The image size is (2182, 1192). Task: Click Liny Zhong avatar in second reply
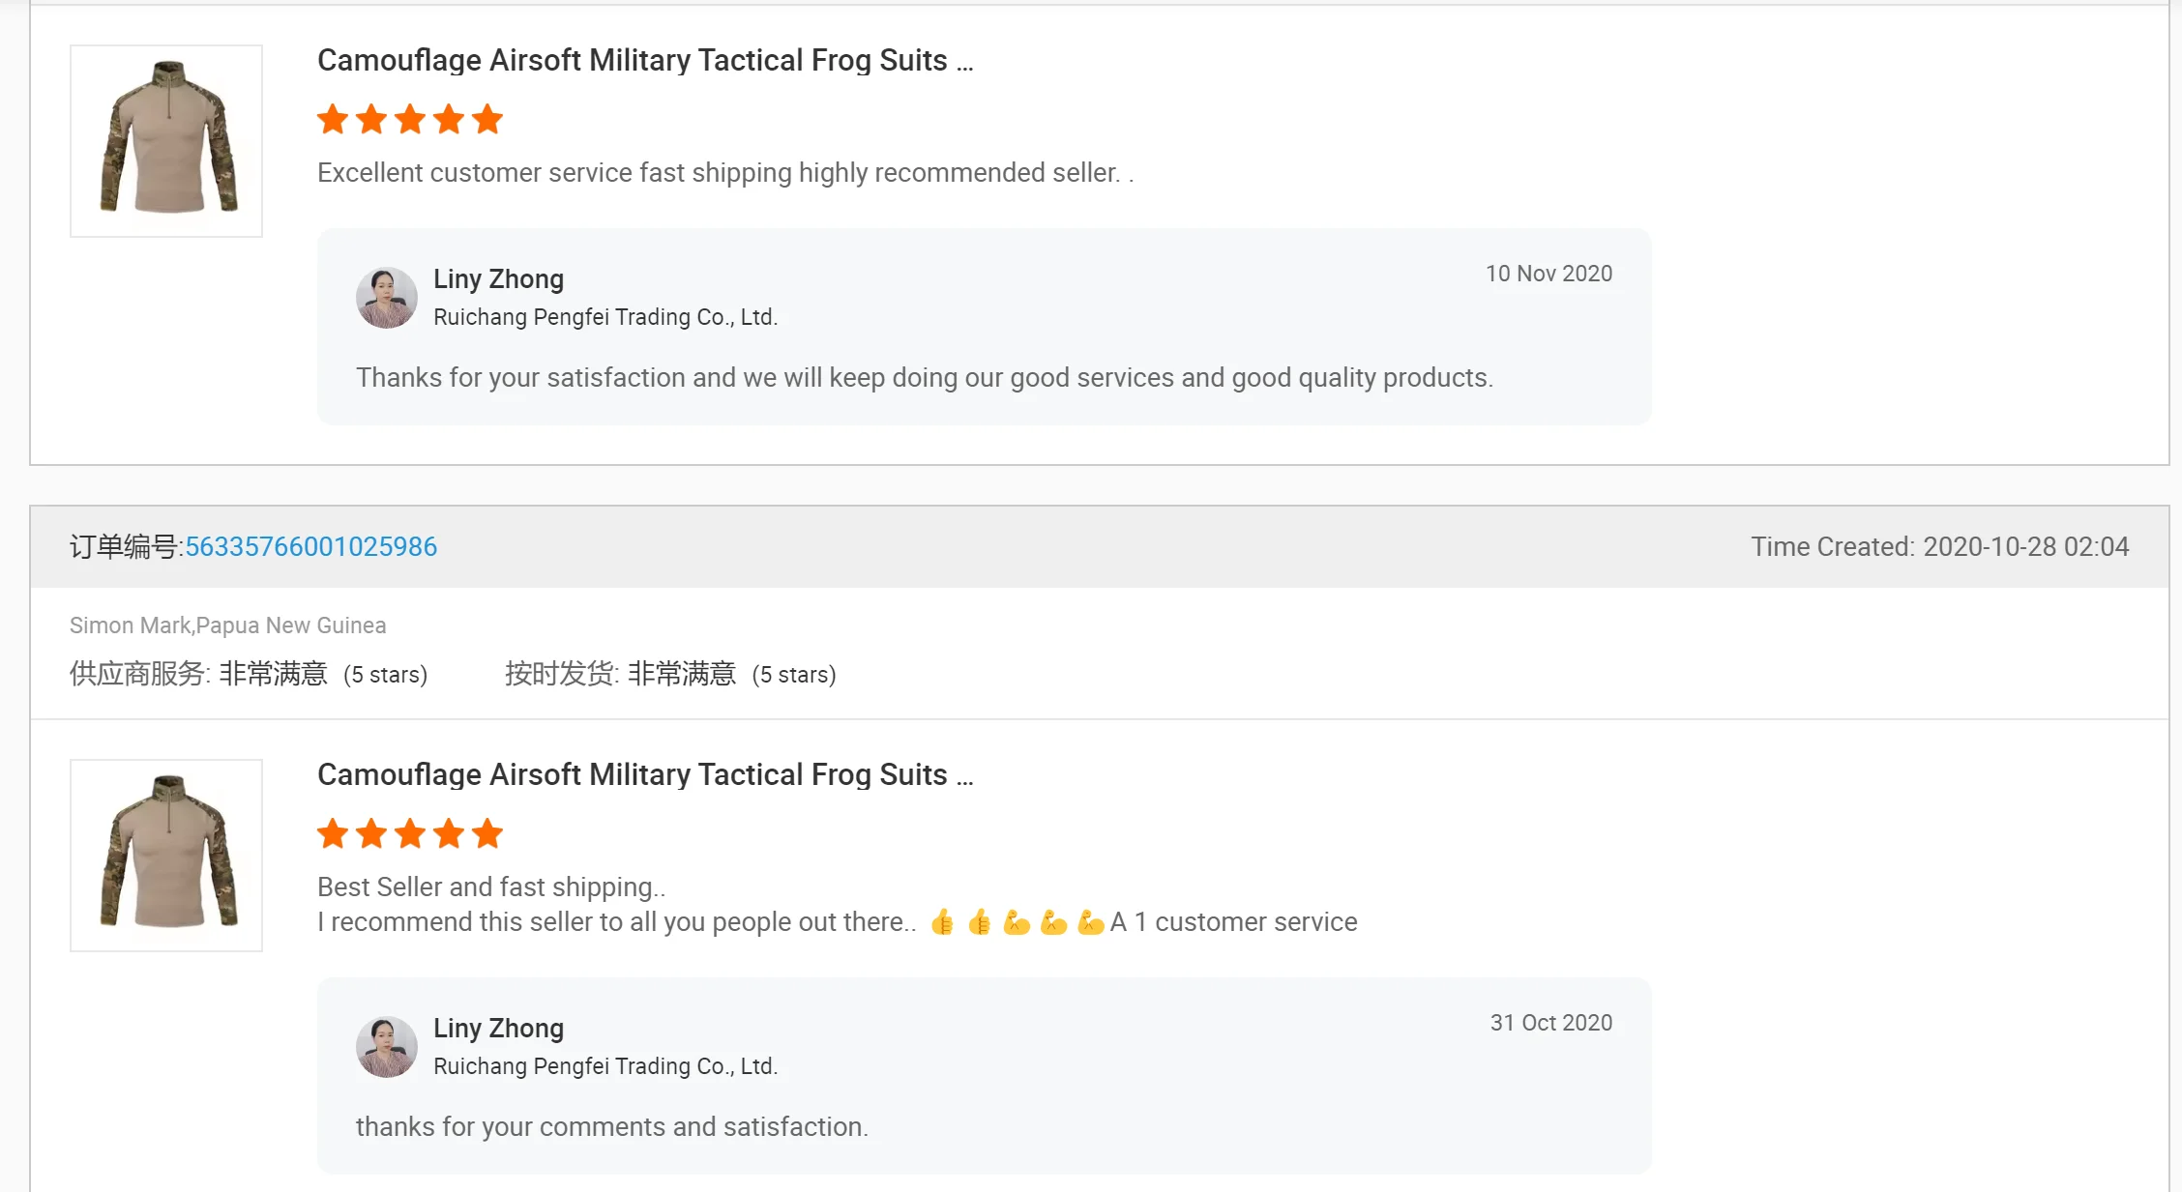coord(386,1047)
